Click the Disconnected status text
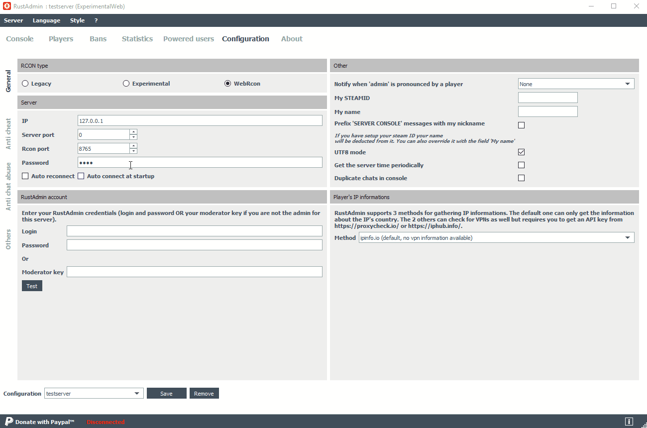 point(106,422)
